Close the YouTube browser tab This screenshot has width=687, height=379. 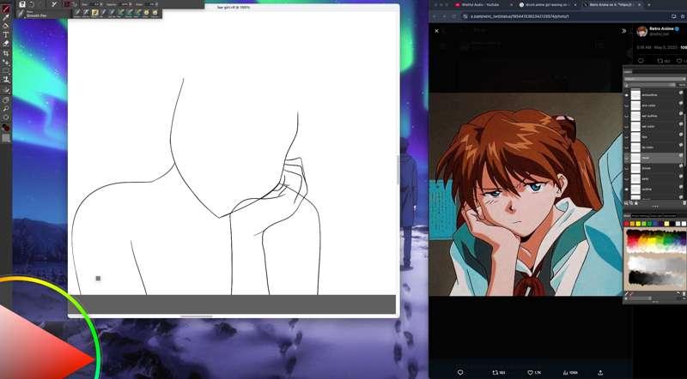[x=510, y=4]
